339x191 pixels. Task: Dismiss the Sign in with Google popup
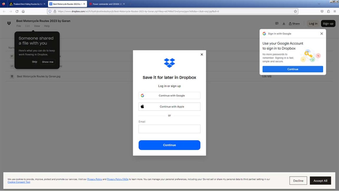click(321, 34)
